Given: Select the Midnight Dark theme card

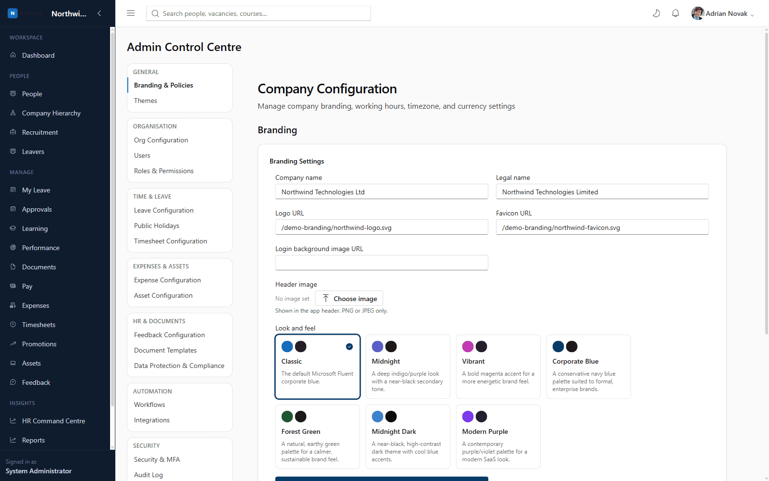Looking at the screenshot, I should coord(408,437).
